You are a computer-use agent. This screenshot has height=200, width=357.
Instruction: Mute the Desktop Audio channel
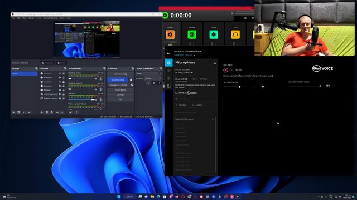pyautogui.click(x=96, y=79)
